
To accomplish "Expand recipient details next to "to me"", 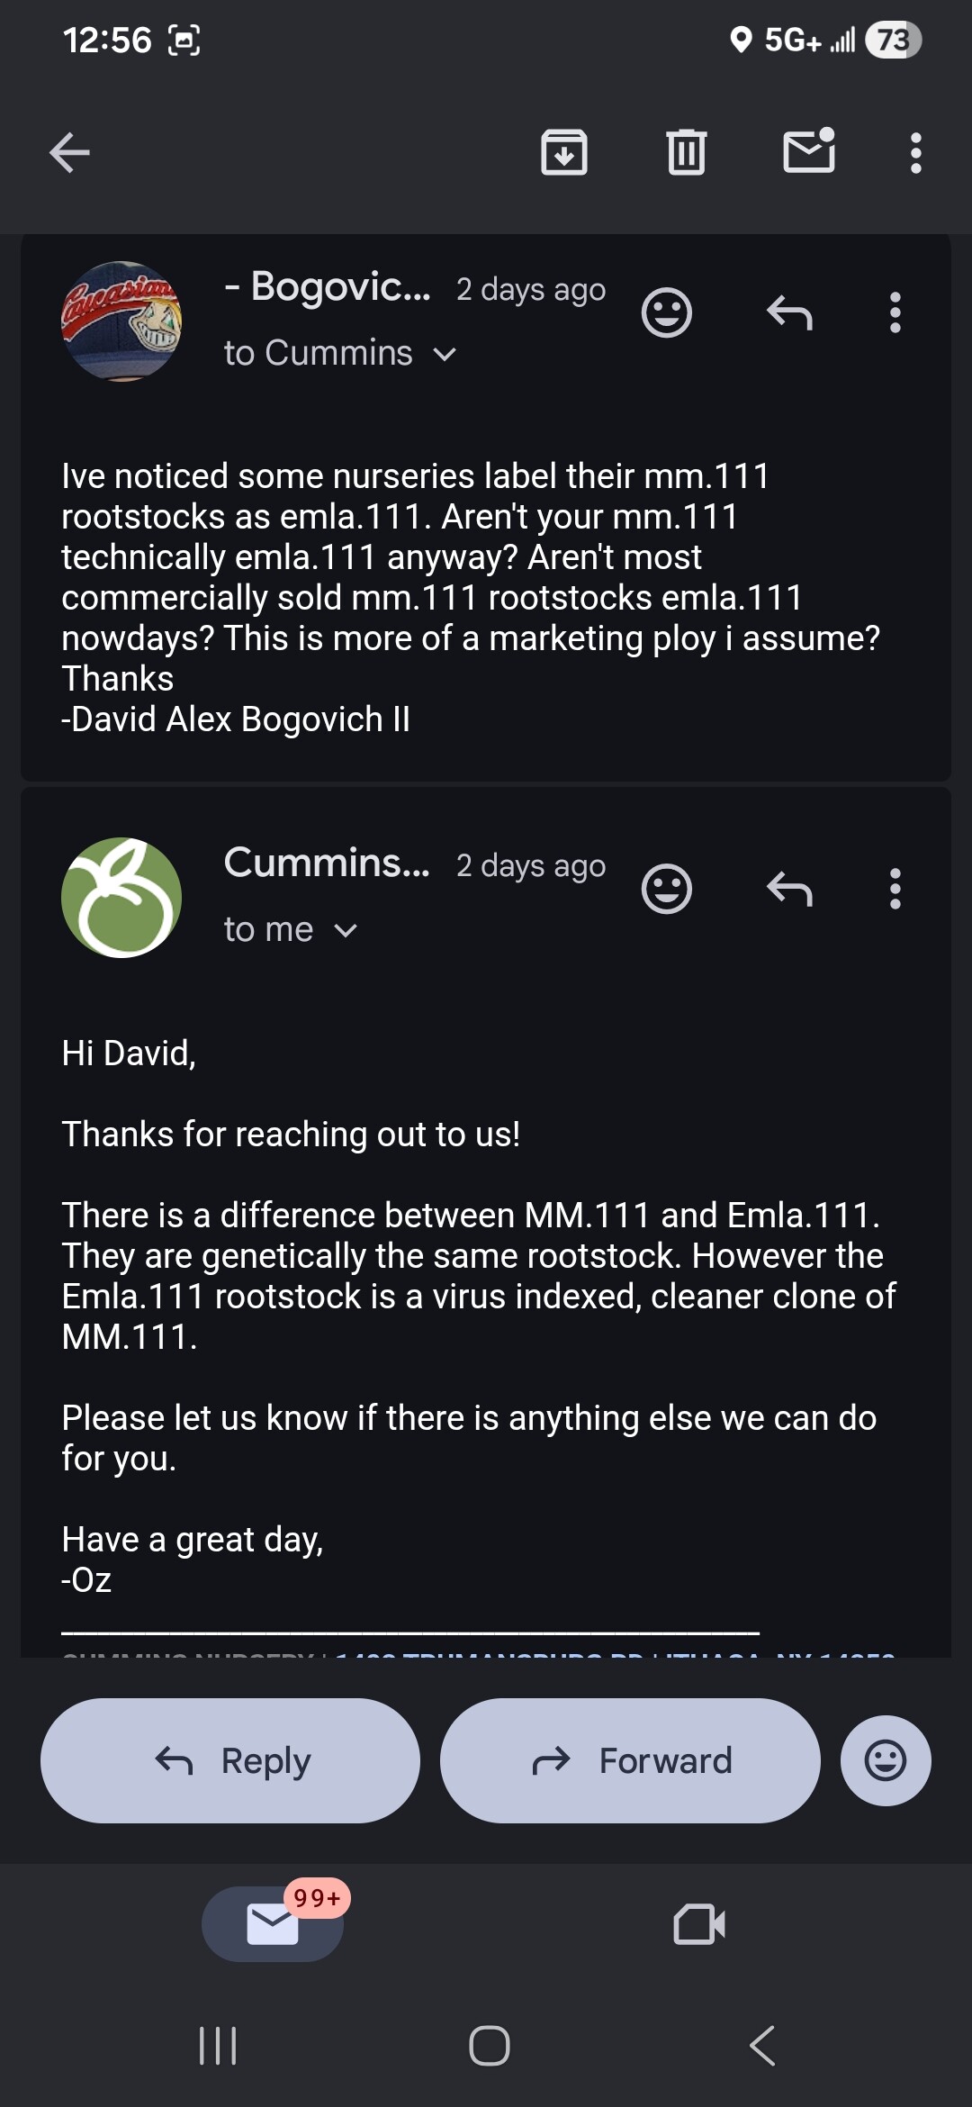I will click(346, 930).
